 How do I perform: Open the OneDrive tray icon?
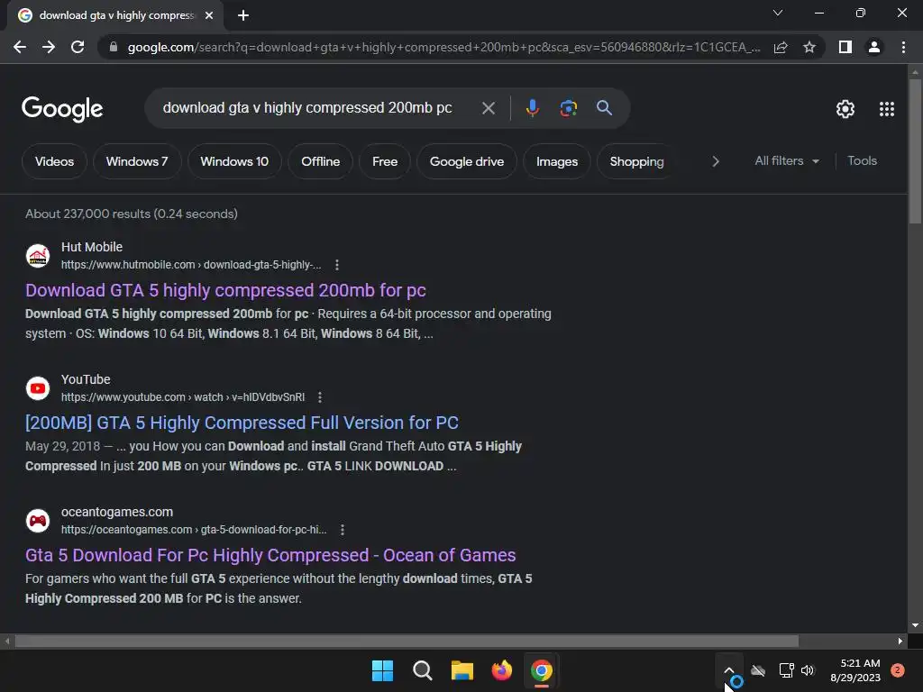click(x=758, y=670)
